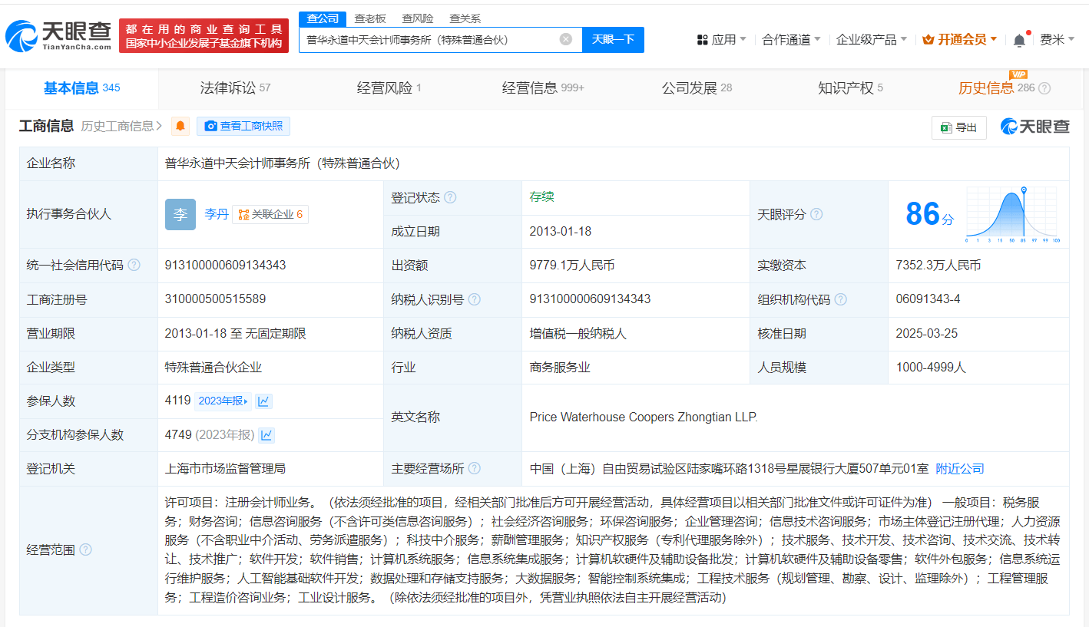Image resolution: width=1089 pixels, height=627 pixels.
Task: Click the company name search input field
Action: [x=430, y=39]
